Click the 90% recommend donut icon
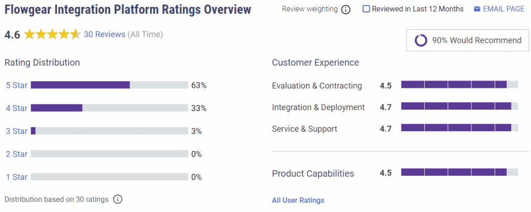Image resolution: width=531 pixels, height=212 pixels. pos(422,40)
